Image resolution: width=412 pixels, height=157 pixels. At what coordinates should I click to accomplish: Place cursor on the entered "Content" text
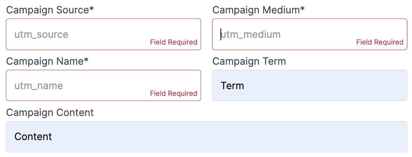[x=33, y=137]
